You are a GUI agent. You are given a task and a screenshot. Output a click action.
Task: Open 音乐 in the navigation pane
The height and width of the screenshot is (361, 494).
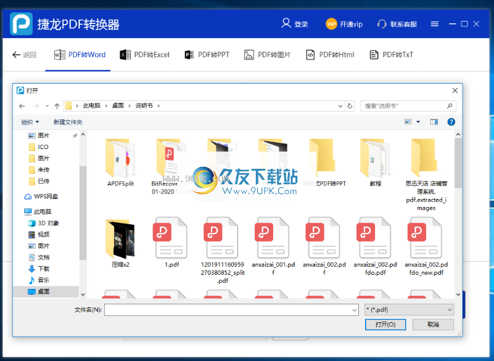[x=39, y=280]
